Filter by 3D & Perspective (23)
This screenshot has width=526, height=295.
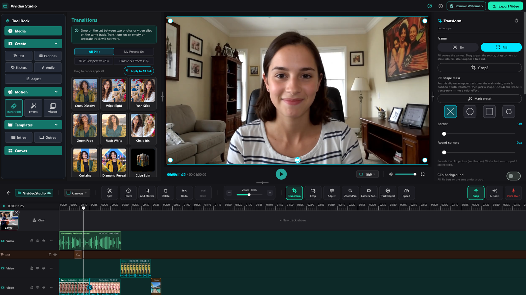click(93, 61)
